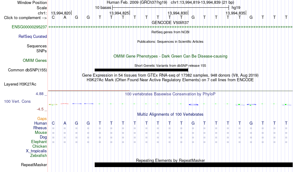Click '100 vertebrates Basewise Conservation by PhyloP' title
This screenshot has height=172, width=293.
170,94
